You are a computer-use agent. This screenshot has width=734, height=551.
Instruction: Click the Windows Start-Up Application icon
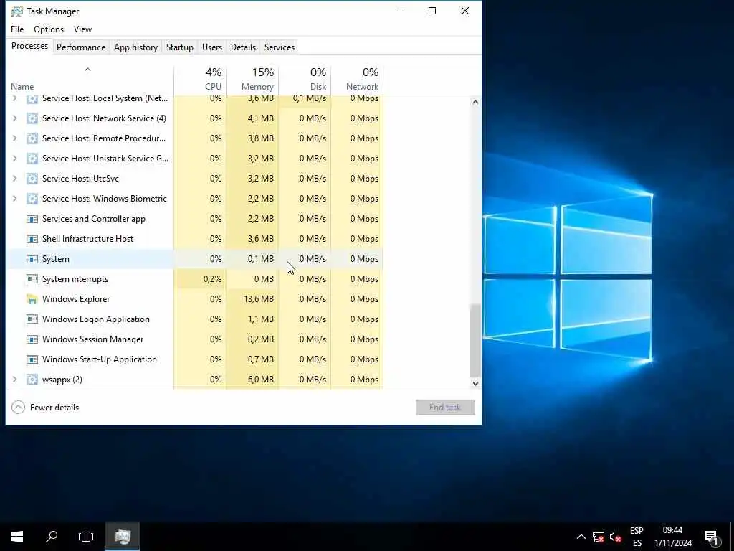point(32,360)
